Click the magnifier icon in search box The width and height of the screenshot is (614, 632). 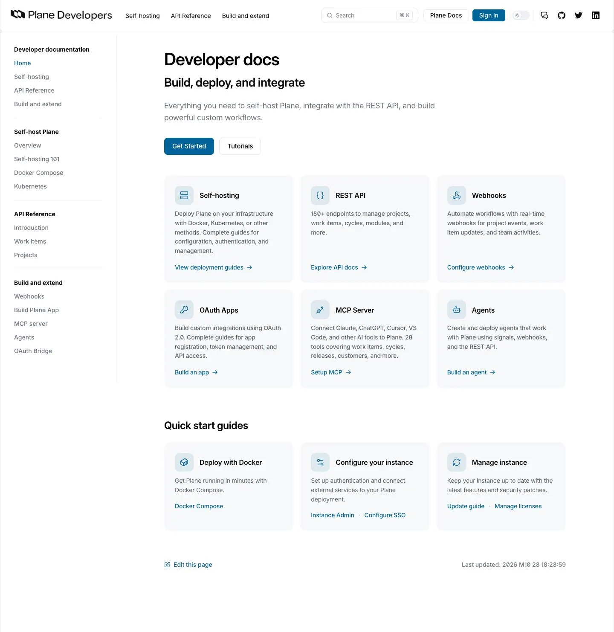pyautogui.click(x=330, y=15)
